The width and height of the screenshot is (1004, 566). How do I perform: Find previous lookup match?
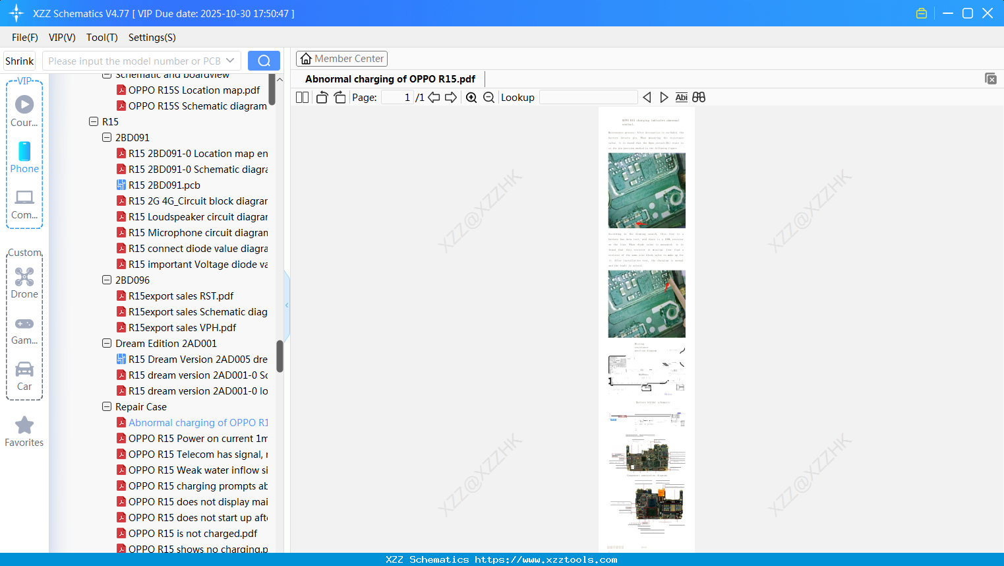pyautogui.click(x=647, y=98)
